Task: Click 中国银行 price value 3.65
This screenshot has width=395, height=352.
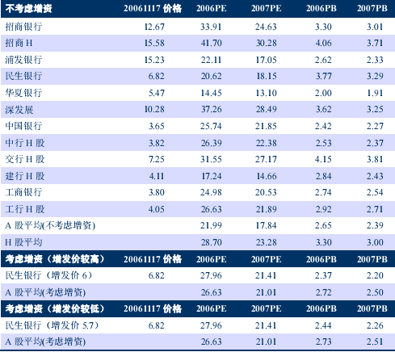Action: point(157,126)
